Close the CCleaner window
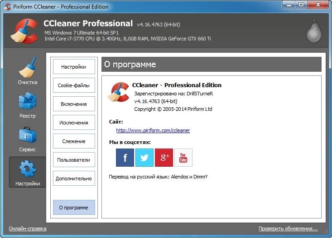The height and width of the screenshot is (238, 332). coord(318,5)
